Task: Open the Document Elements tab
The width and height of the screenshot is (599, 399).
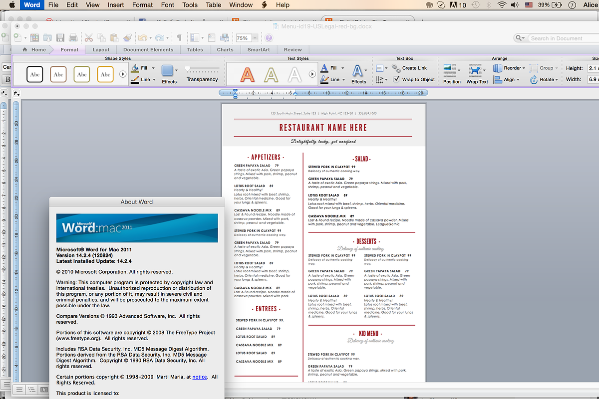Action: (148, 49)
